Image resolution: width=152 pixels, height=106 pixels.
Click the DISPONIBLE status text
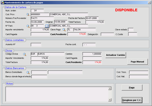click(126, 10)
